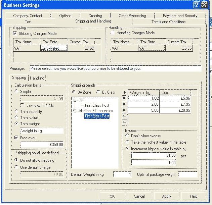212x205 pixels.
Task: Click the plus icon to add weight row
Action: pos(124,92)
